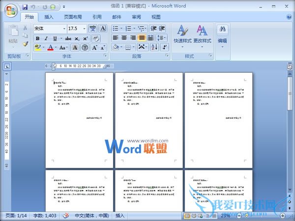Click the tab stop selector
This screenshot has height=221, width=295.
click(7, 66)
